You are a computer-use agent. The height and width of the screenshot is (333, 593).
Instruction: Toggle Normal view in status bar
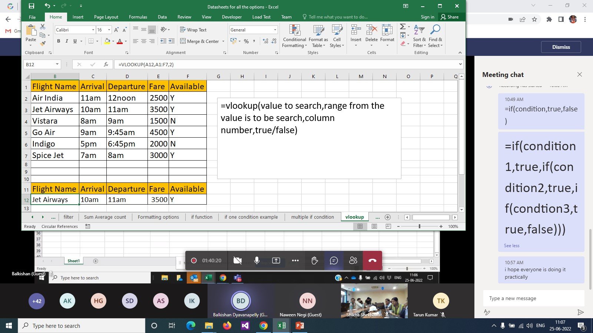[360, 226]
